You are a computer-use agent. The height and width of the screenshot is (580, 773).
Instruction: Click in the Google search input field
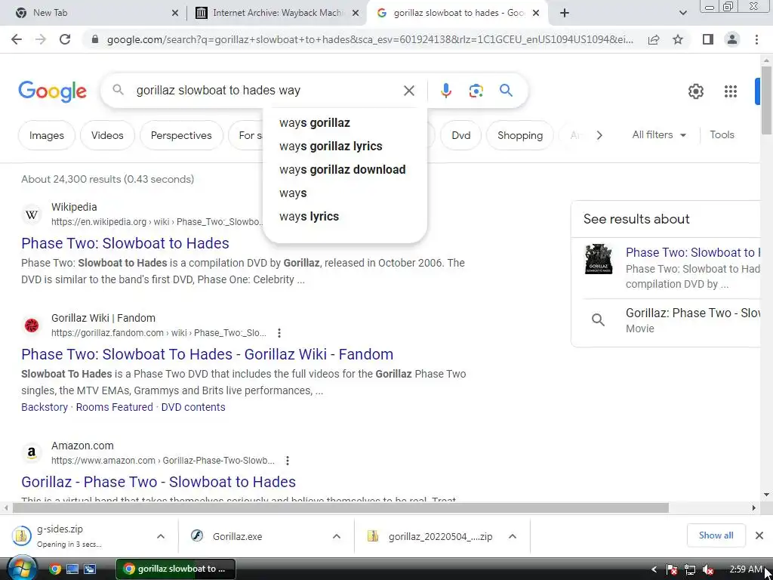(266, 91)
